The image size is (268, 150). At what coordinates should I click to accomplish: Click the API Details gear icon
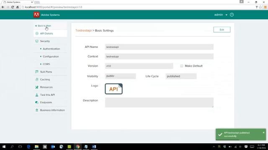tap(37, 33)
